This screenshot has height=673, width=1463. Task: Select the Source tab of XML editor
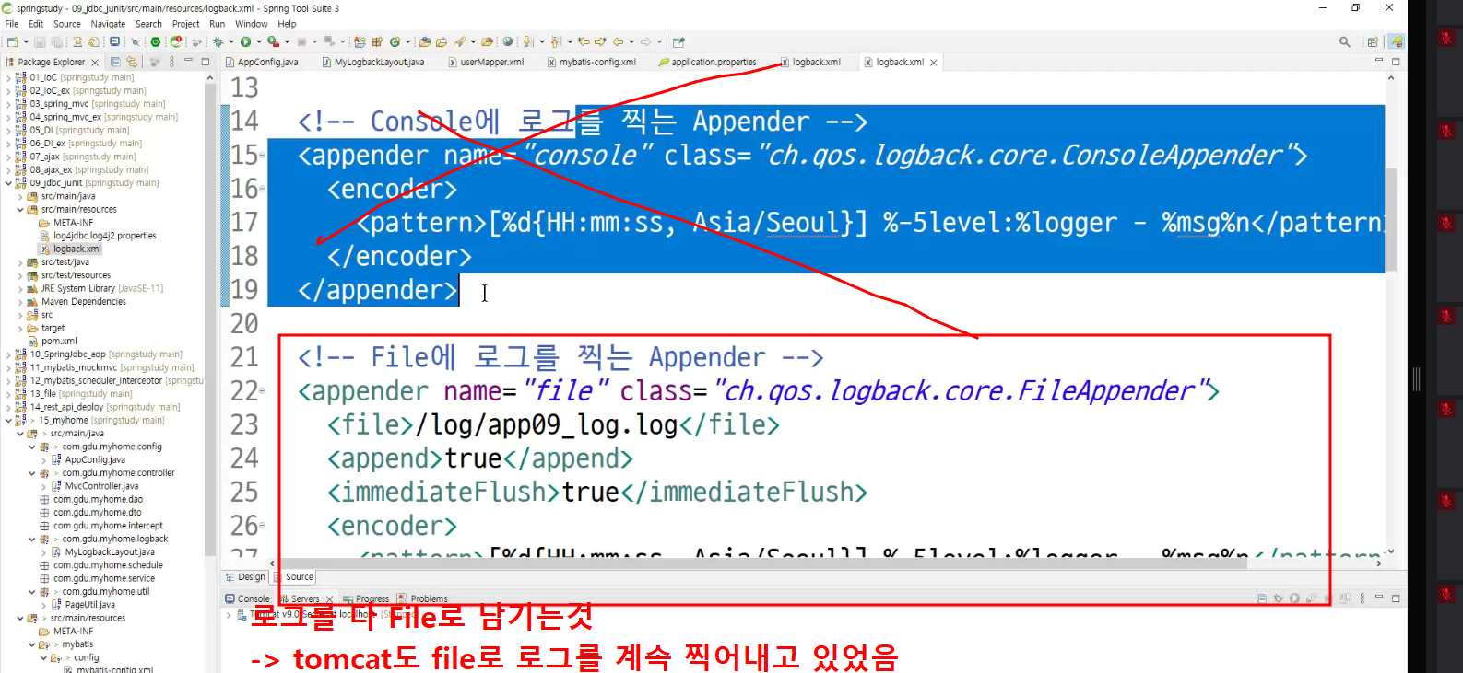click(x=293, y=577)
